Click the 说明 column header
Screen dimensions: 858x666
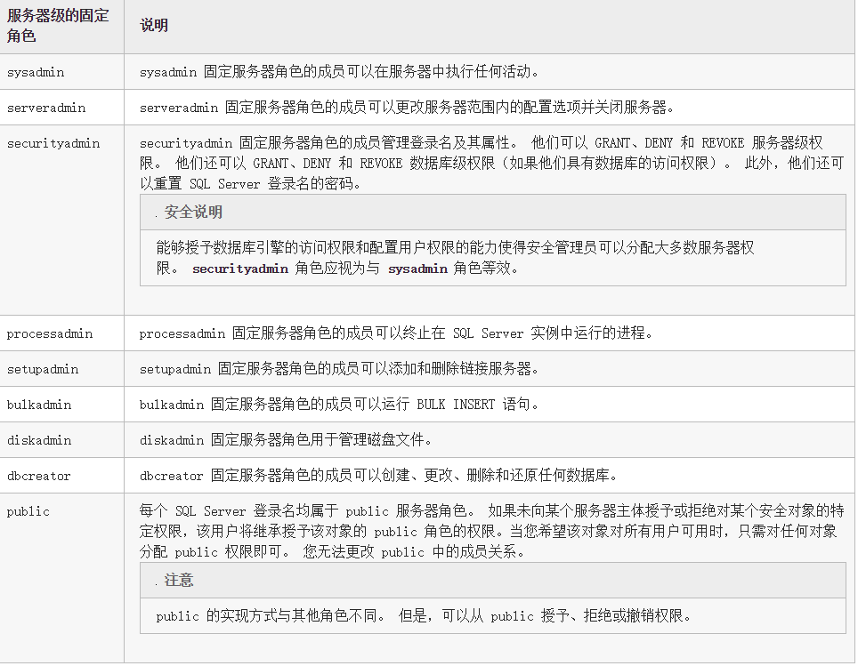154,26
